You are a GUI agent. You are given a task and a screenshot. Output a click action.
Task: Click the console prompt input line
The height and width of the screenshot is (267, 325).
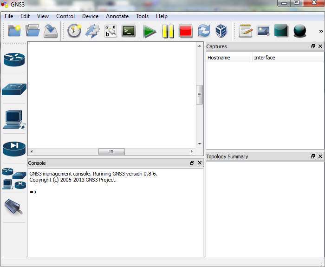coord(115,192)
